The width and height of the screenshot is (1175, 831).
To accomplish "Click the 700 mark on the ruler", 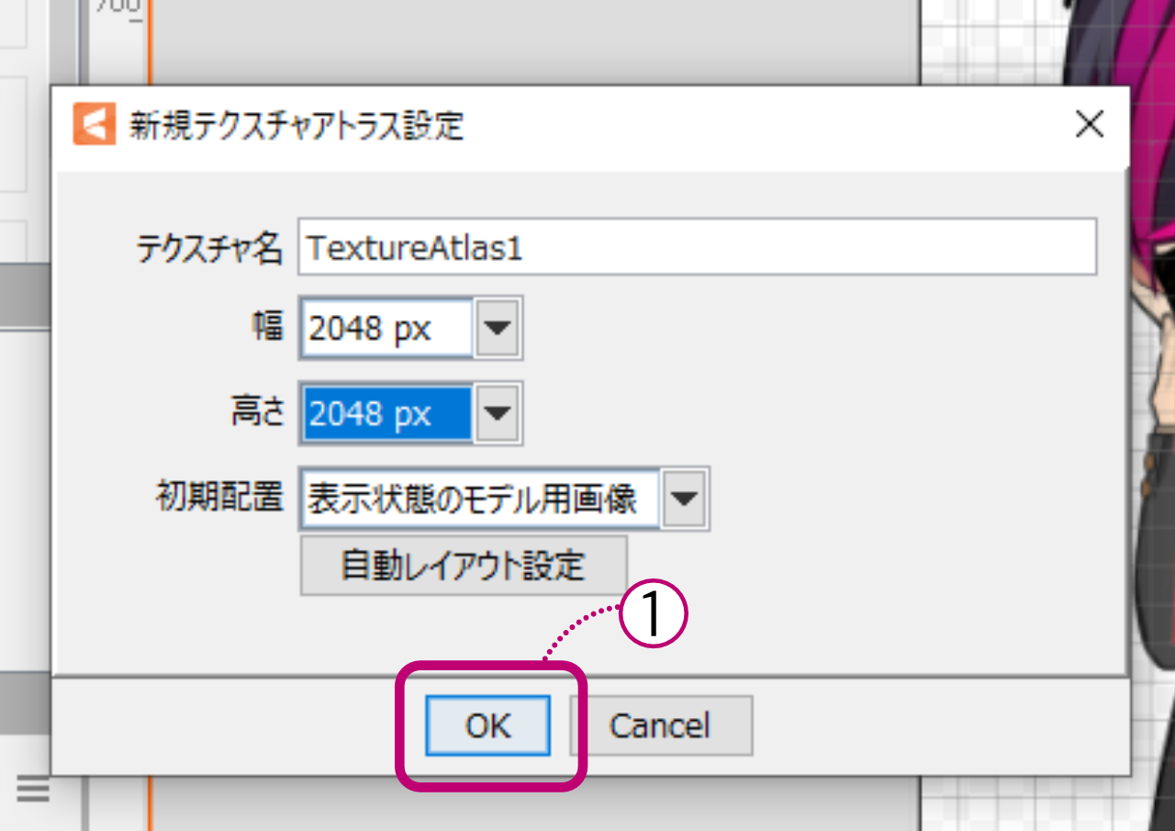I will [118, 7].
